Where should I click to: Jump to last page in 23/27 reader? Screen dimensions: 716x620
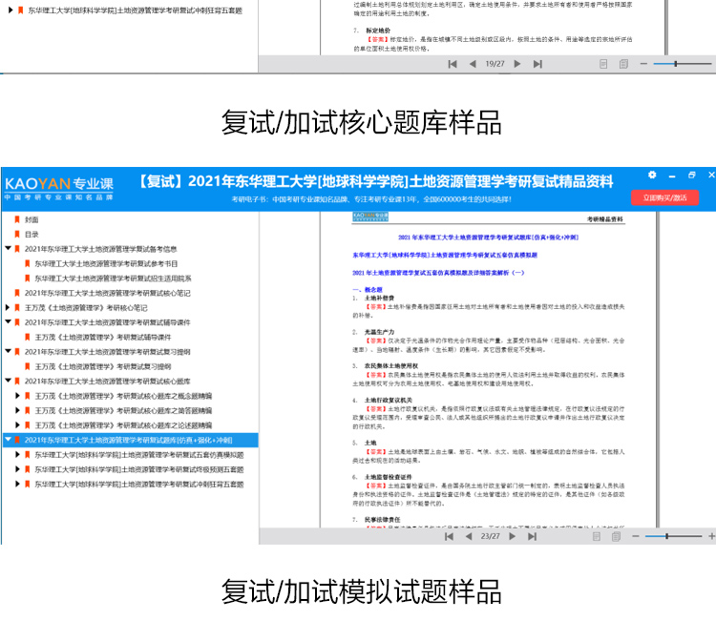pos(532,536)
